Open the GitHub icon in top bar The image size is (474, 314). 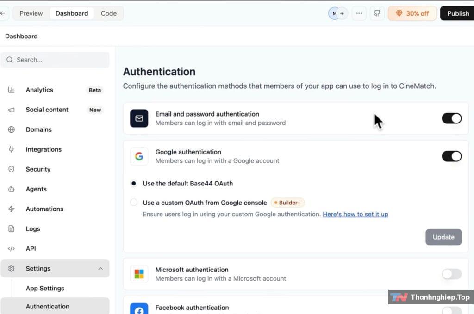pyautogui.click(x=377, y=13)
